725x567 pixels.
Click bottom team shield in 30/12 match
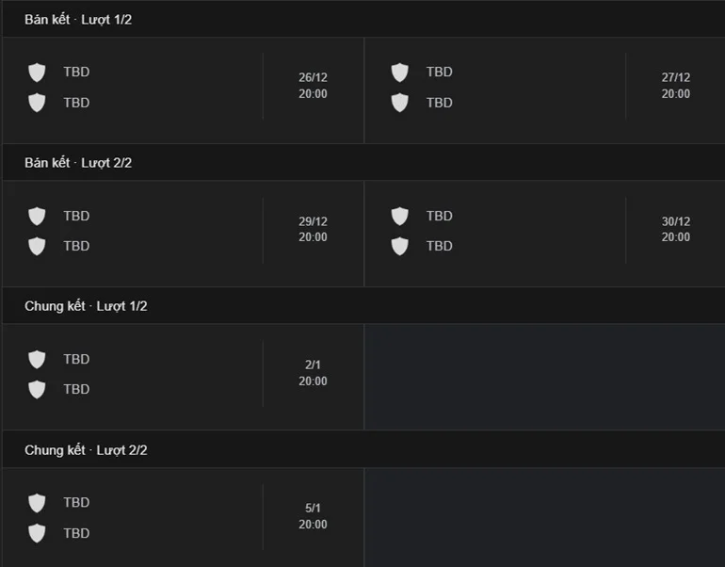[400, 247]
